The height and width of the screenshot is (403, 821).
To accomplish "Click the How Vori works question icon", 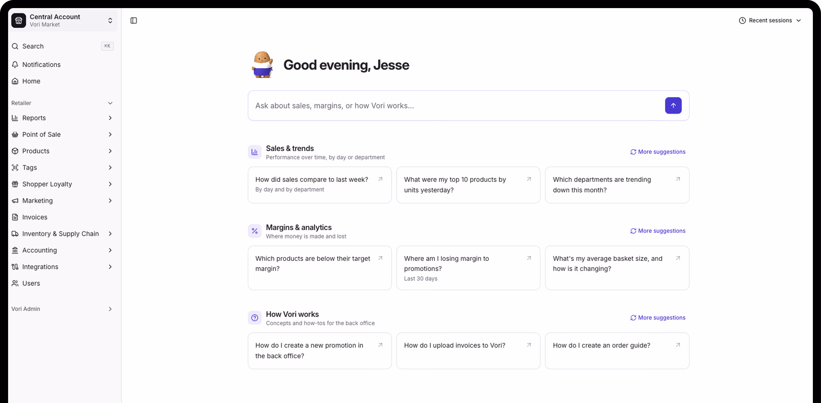I will [255, 318].
